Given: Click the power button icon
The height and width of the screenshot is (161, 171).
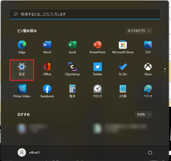Looking at the screenshot, I should point(150,152).
